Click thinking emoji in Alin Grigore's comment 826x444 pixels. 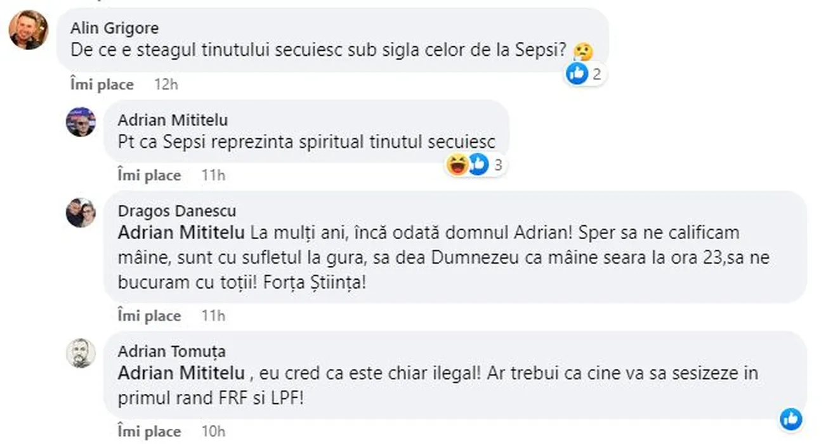click(x=582, y=52)
